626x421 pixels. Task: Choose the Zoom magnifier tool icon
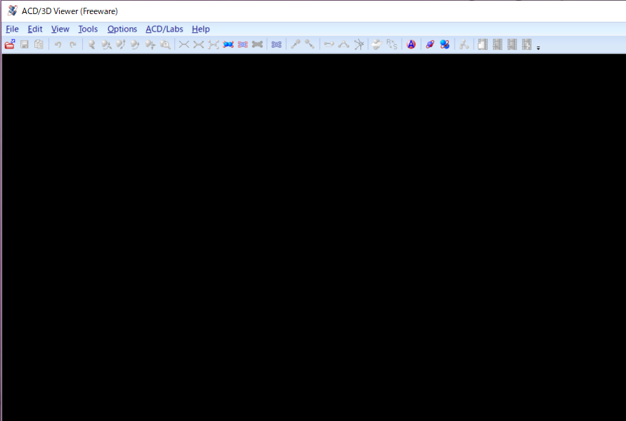(165, 44)
